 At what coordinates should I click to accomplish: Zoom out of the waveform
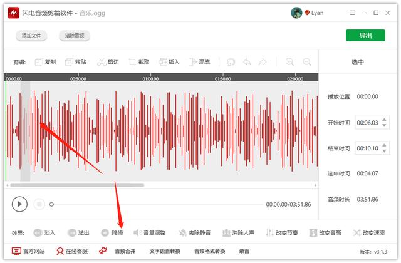point(306,62)
